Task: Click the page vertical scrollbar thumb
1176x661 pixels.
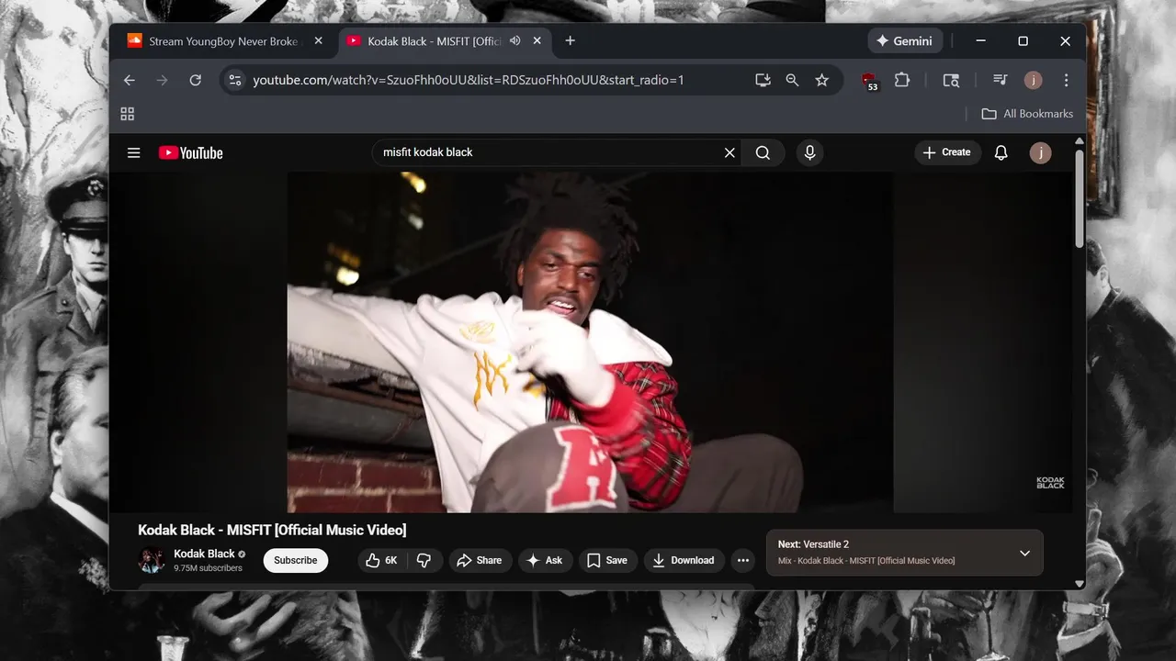Action: click(x=1080, y=197)
